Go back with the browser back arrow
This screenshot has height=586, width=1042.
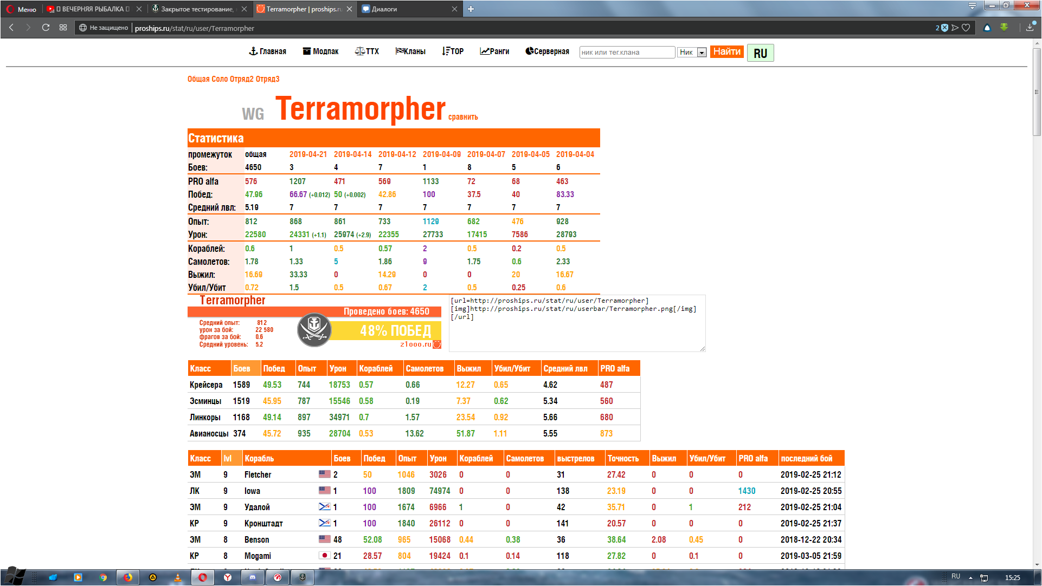tap(11, 28)
